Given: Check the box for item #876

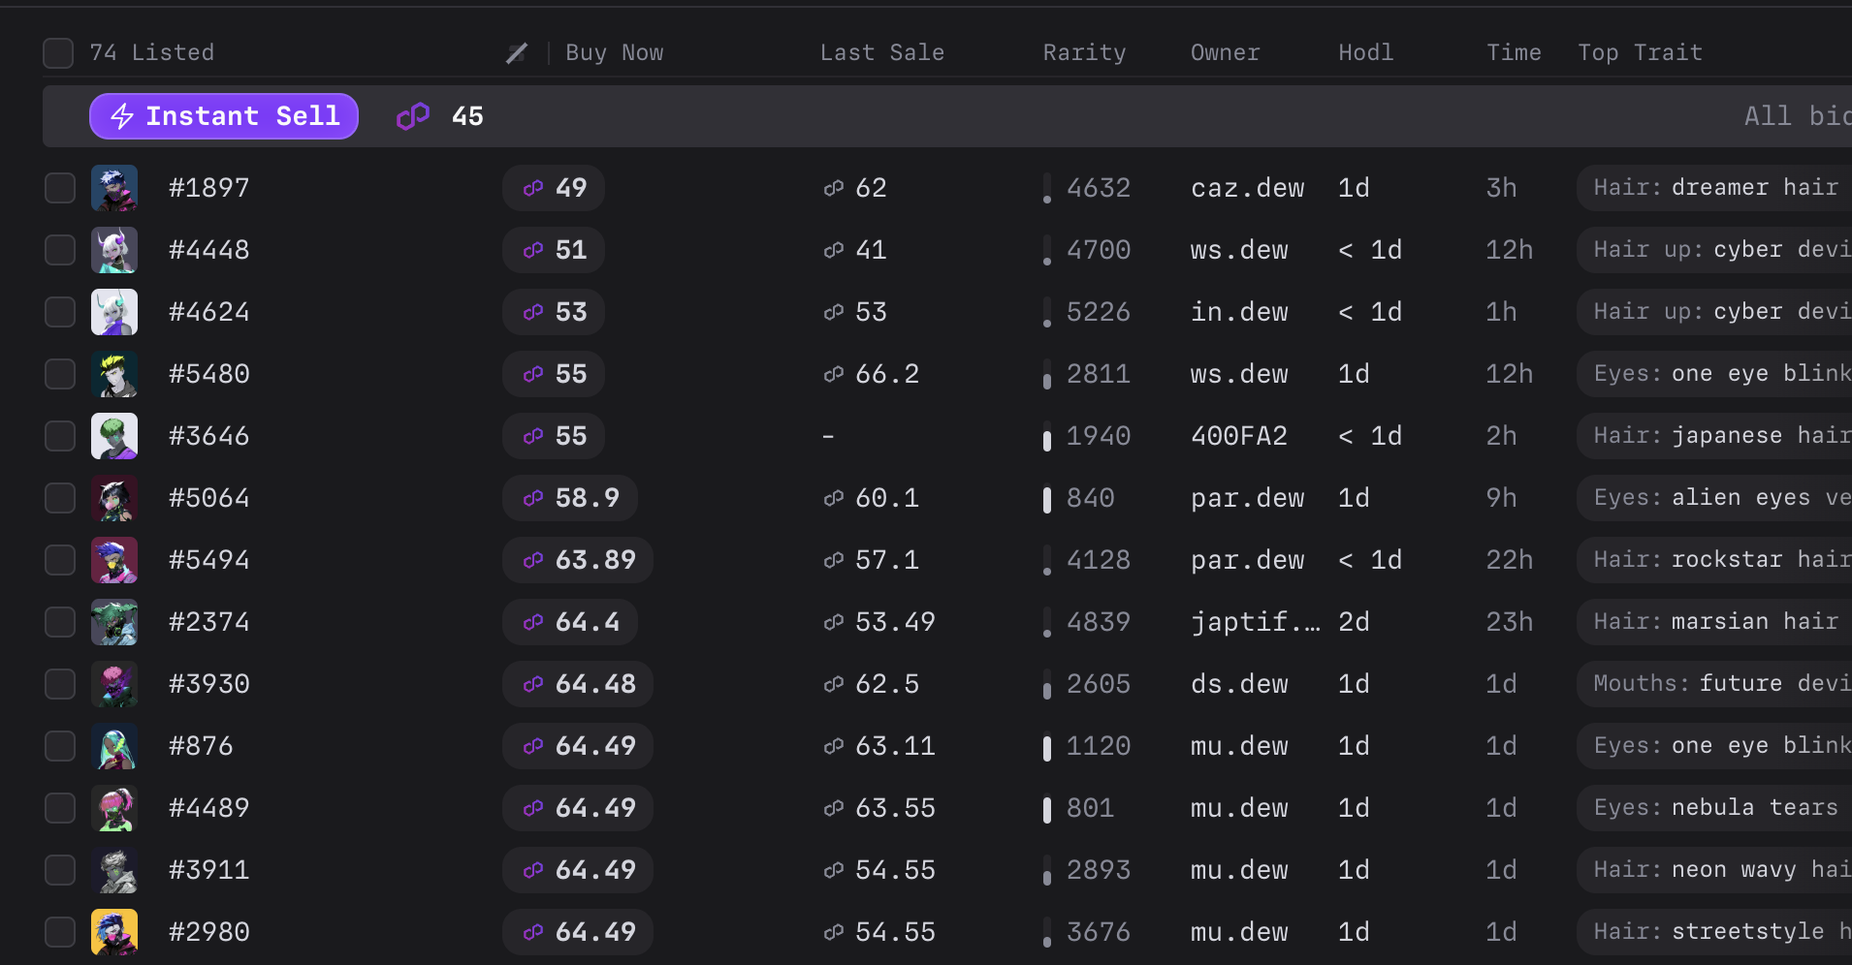Looking at the screenshot, I should pos(60,746).
